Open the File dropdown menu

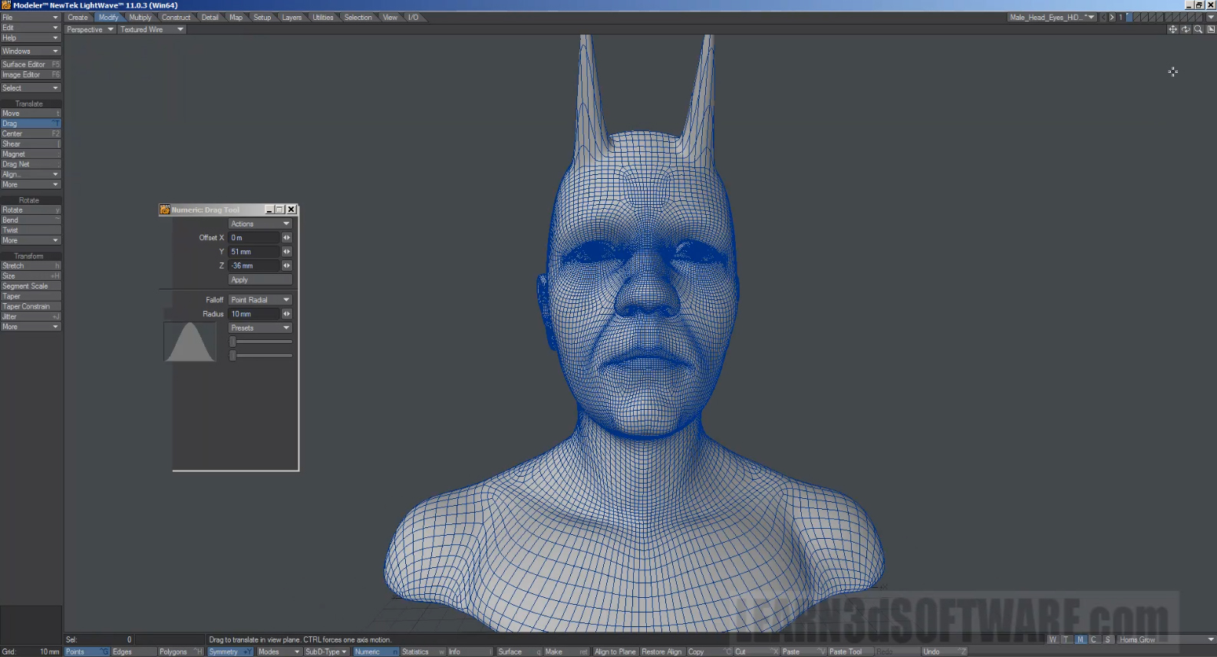pyautogui.click(x=31, y=17)
